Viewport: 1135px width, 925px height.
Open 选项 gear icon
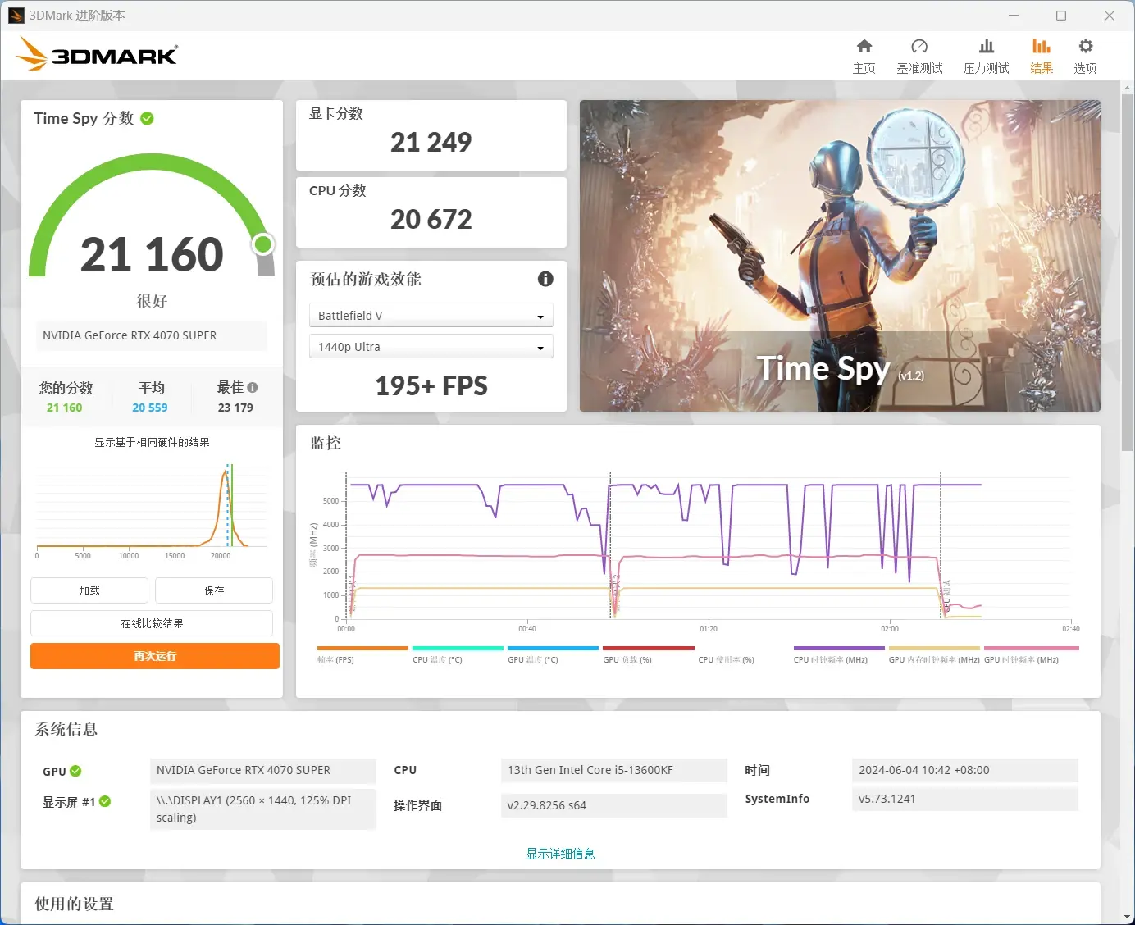1085,47
